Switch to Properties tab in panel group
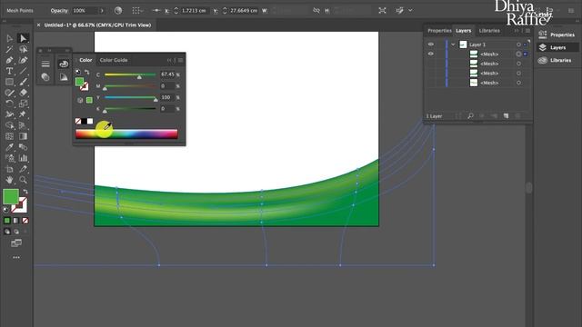The width and height of the screenshot is (582, 327). [439, 31]
